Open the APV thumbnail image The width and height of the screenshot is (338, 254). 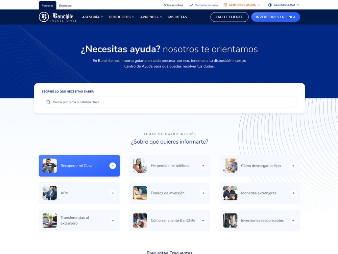(x=50, y=193)
